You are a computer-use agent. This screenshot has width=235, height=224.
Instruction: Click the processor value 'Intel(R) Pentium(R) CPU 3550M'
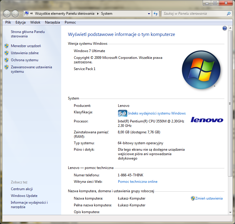click(x=142, y=121)
